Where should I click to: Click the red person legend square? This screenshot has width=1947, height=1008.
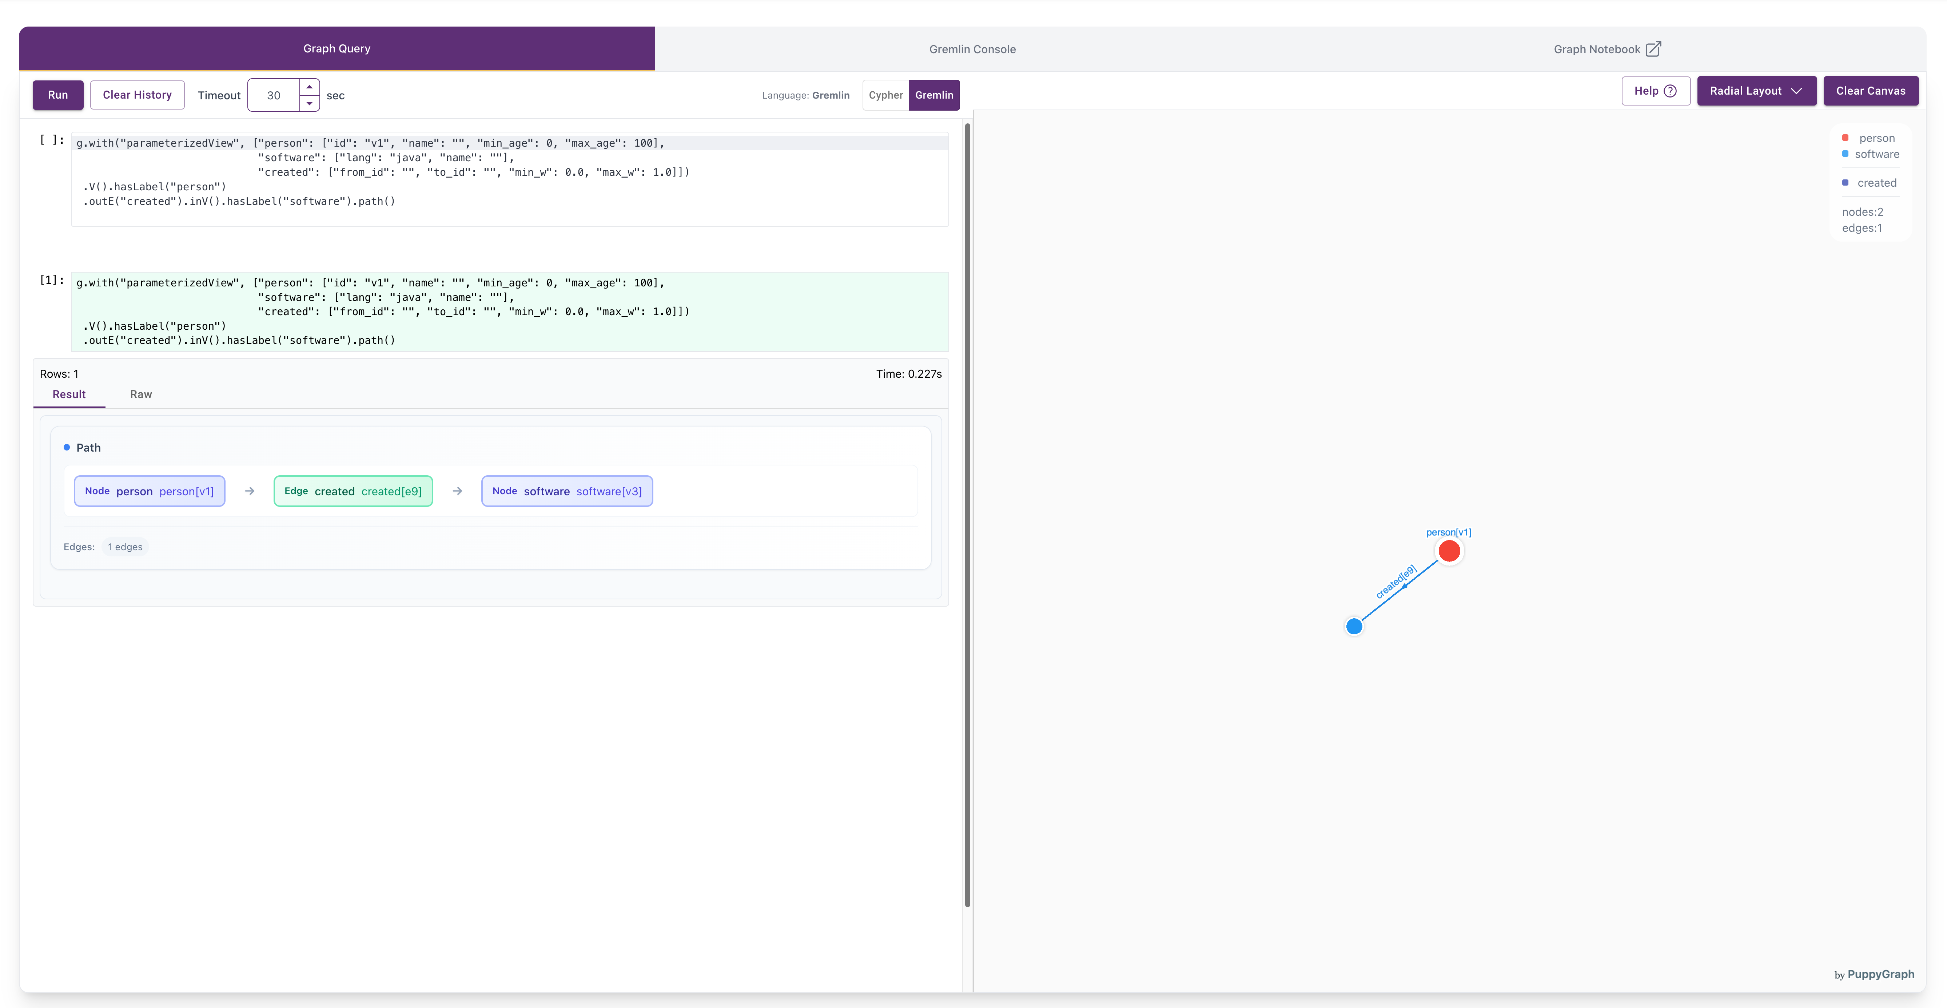[1845, 138]
